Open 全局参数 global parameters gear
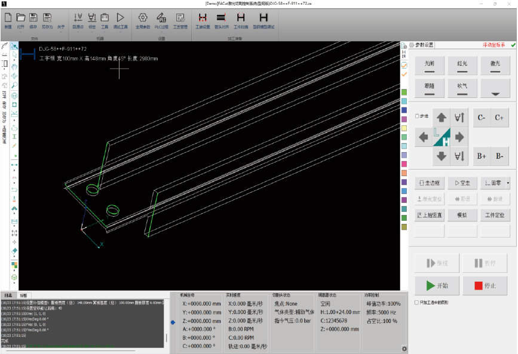Image resolution: width=518 pixels, height=354 pixels. pos(143,17)
